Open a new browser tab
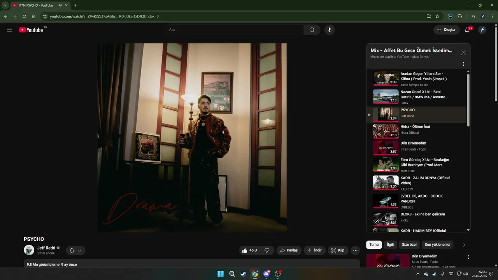The height and width of the screenshot is (280, 498). pyautogui.click(x=75, y=5)
